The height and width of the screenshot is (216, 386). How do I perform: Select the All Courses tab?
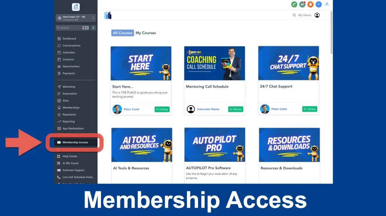123,33
